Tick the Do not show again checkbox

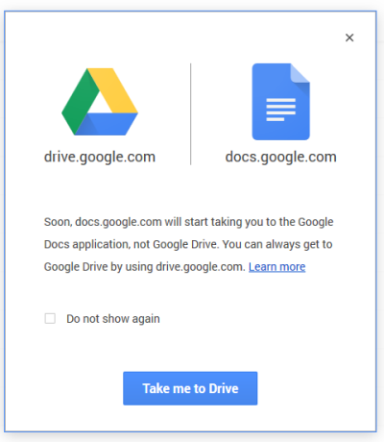point(50,318)
